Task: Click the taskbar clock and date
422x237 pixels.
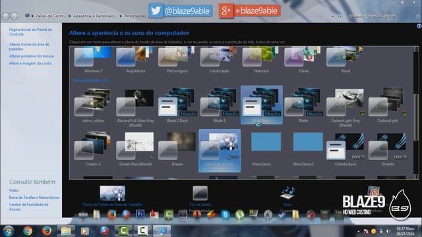Action: click(406, 231)
